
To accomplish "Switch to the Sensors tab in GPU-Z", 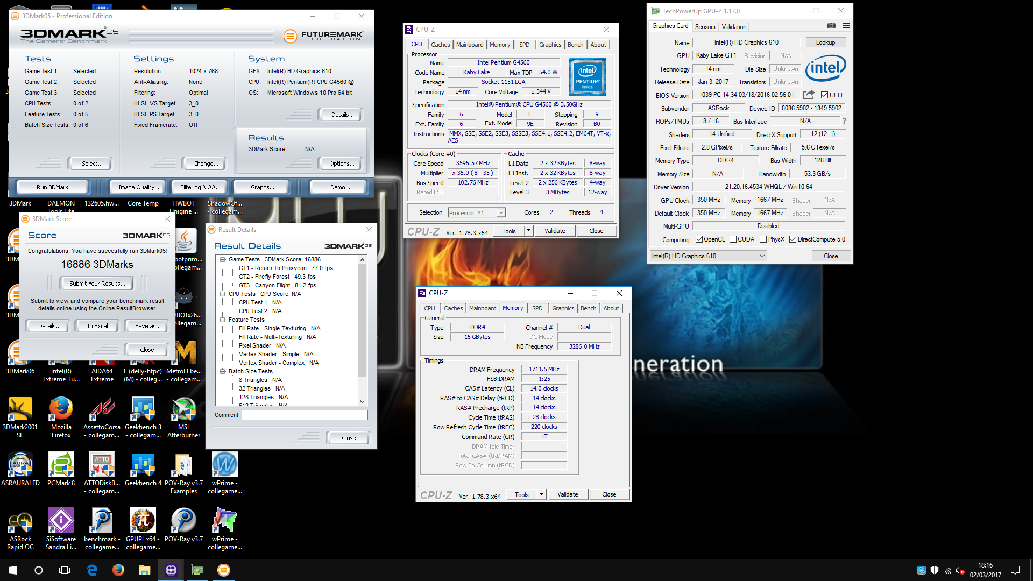I will click(705, 27).
